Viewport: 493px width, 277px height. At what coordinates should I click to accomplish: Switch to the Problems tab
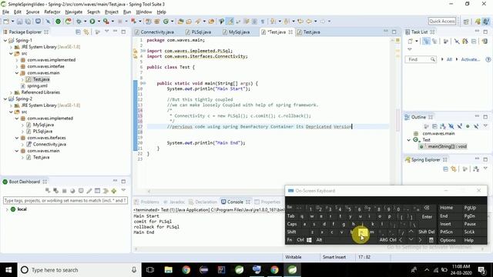147,202
